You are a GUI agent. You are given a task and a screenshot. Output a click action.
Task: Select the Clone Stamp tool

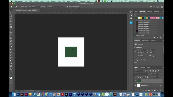[x=11, y=38]
